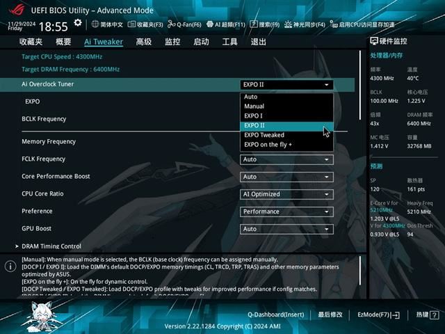Open Q-Dashboard (Insert)
Screen dimensions: 445x334
pyautogui.click(x=276, y=315)
